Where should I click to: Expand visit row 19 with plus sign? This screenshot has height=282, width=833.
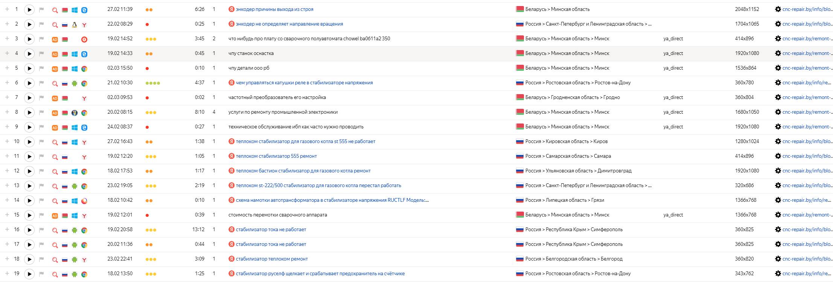7,273
